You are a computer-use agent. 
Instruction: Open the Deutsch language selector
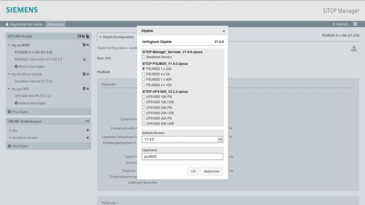[340, 24]
